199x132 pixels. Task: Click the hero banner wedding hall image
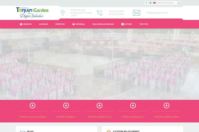(99, 64)
